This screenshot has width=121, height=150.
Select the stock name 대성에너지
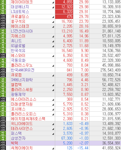[x=20, y=7]
